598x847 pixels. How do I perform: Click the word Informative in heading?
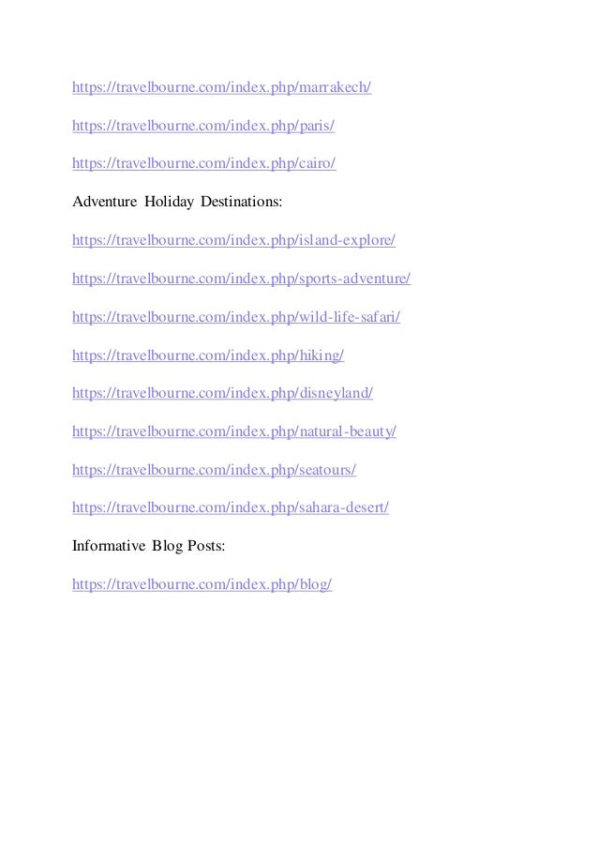(109, 546)
